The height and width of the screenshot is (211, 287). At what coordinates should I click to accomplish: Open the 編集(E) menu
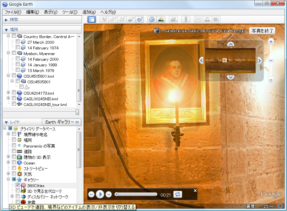pos(33,12)
